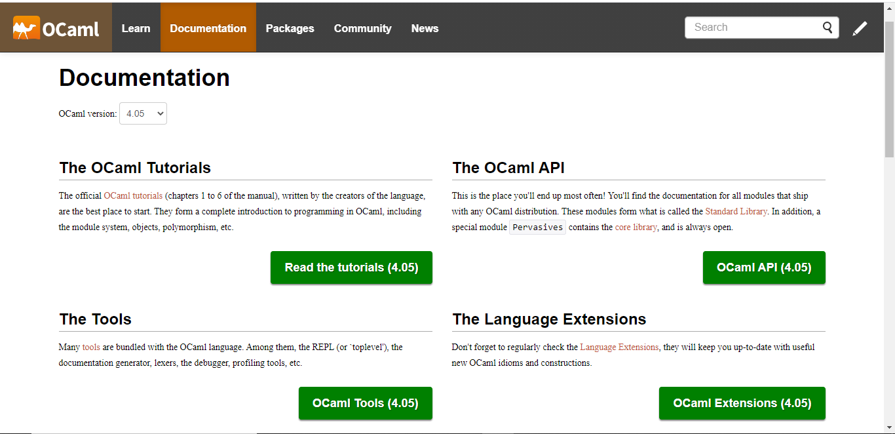Screen dimensions: 895x434
Task: Click the pencil edit icon
Action: 860,28
